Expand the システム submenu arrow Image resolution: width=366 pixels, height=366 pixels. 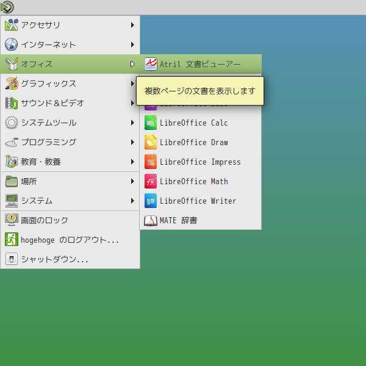coord(132,201)
